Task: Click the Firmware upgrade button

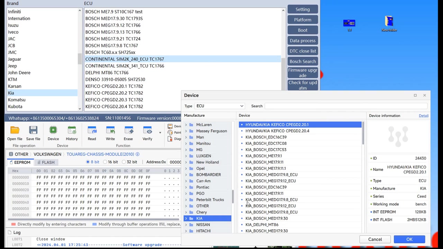Action: pos(302,73)
